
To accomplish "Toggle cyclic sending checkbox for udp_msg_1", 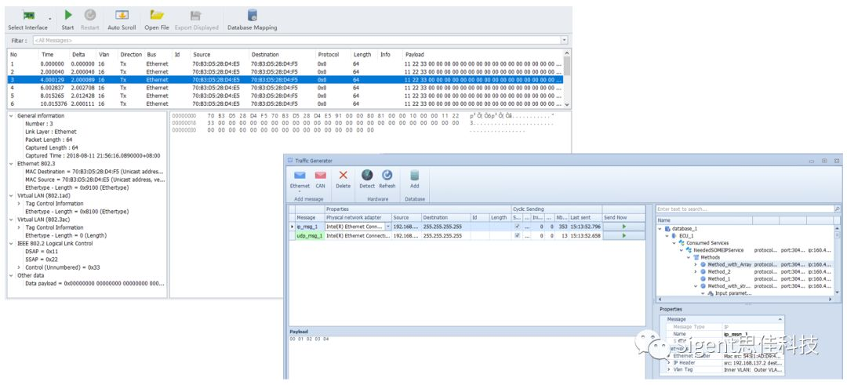I will click(518, 235).
